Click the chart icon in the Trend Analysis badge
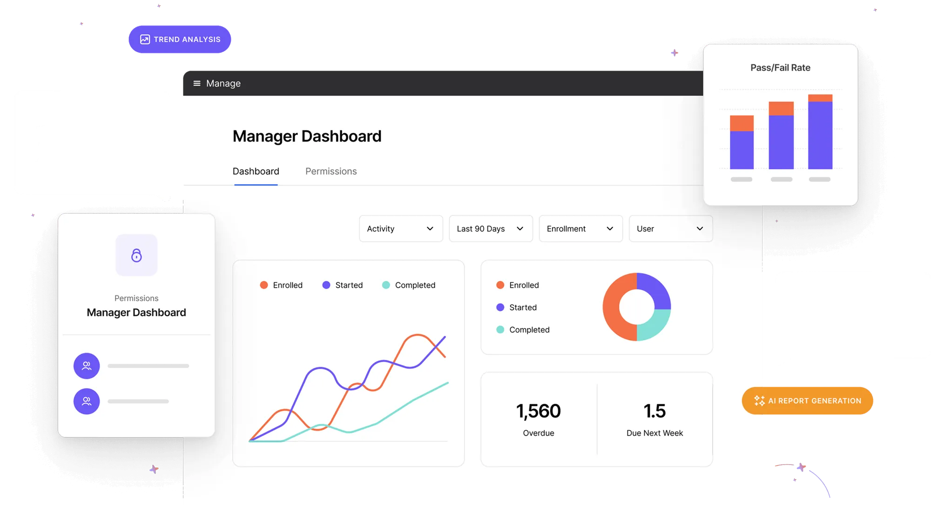Viewport: 931px width, 505px height. point(145,40)
